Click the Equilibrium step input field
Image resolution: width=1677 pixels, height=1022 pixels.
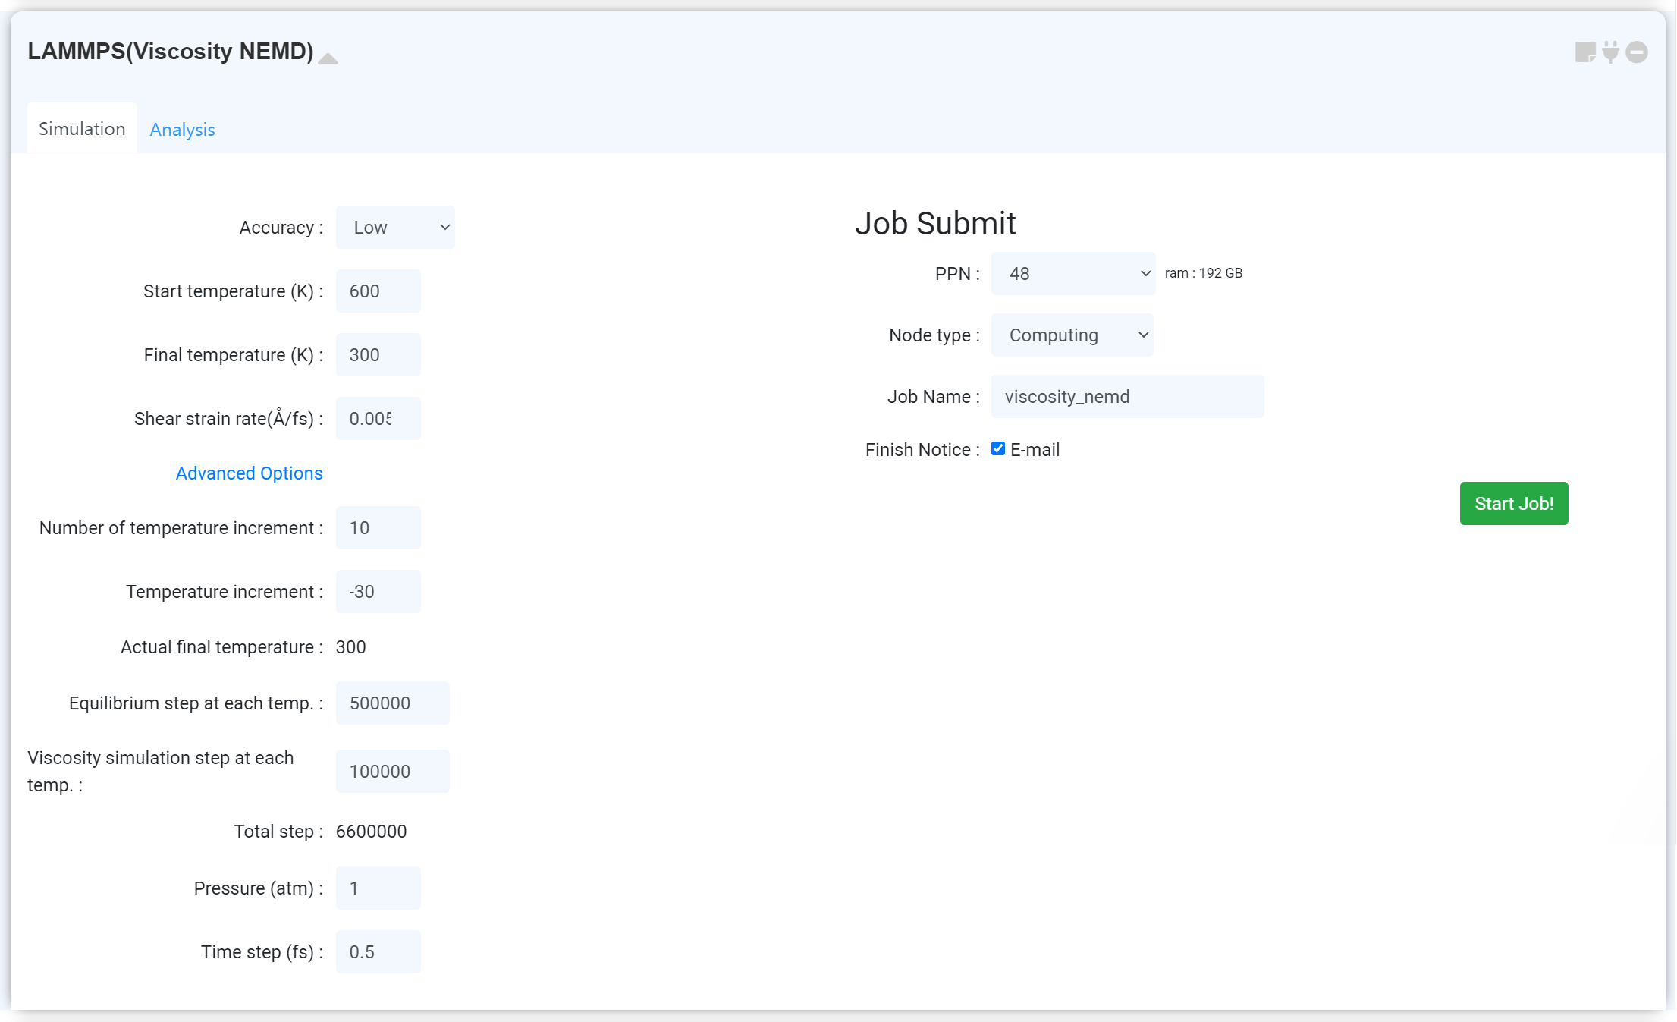(392, 703)
